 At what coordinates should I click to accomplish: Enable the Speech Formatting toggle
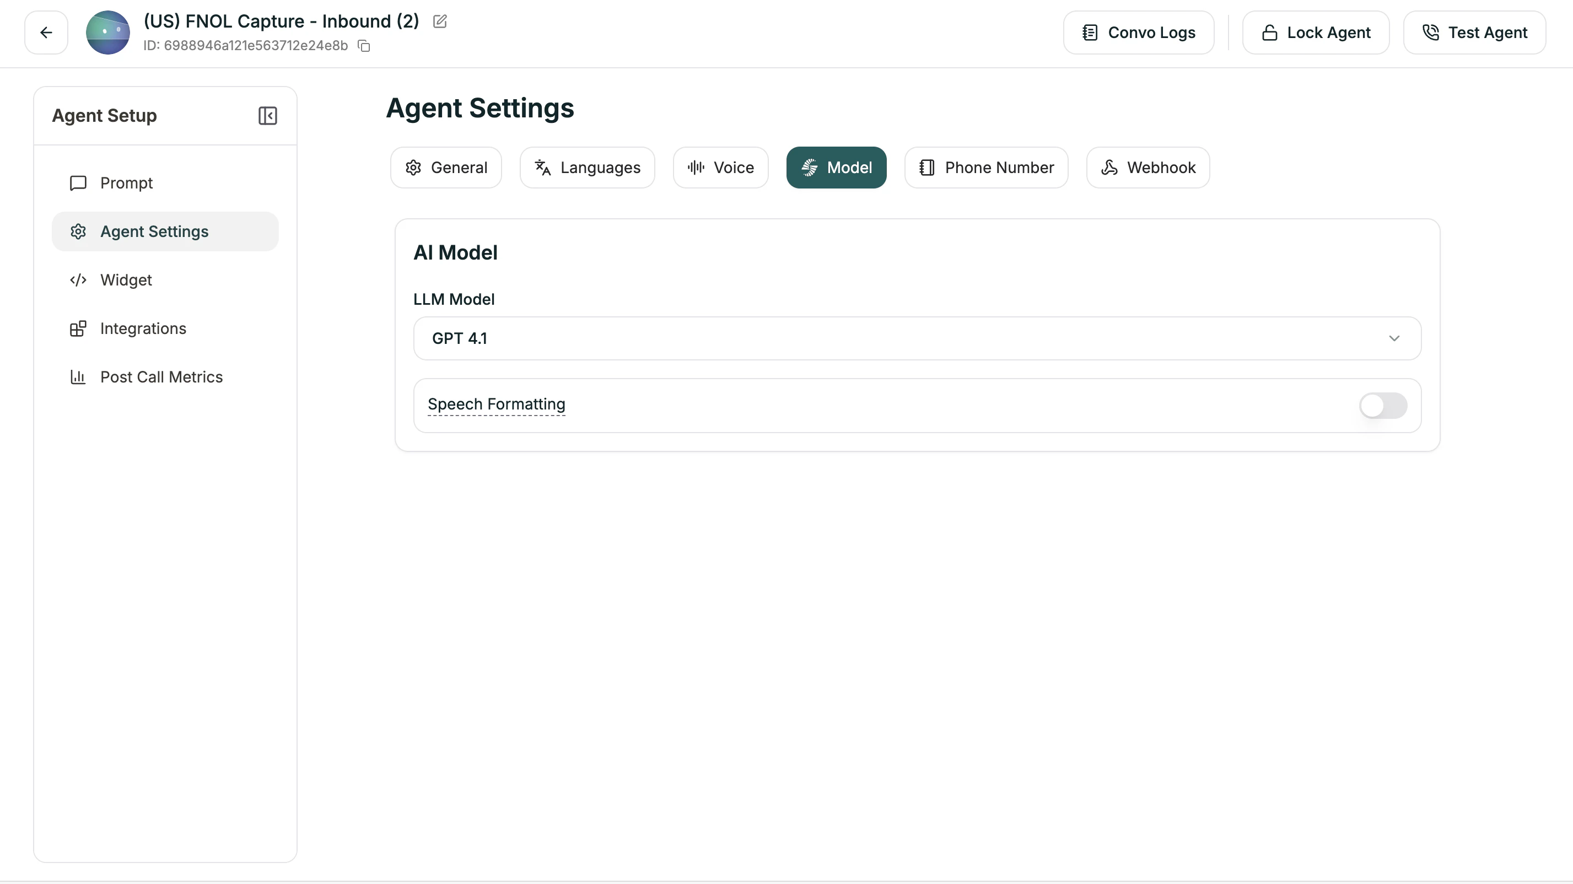point(1382,406)
